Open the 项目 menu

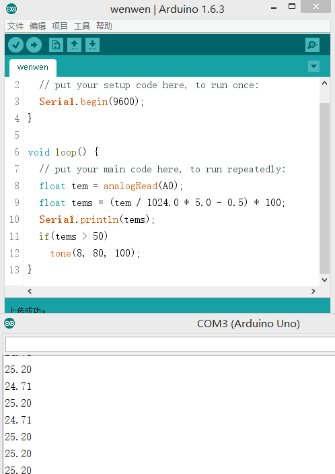click(59, 26)
